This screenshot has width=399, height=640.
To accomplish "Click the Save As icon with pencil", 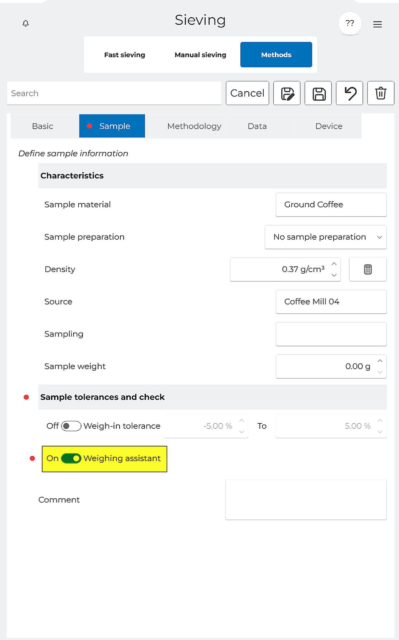I will click(x=287, y=93).
